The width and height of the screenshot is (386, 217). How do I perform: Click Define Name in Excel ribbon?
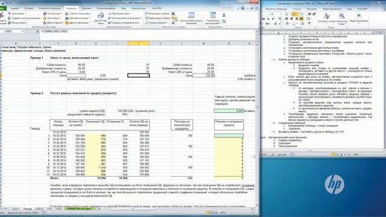(x=119, y=13)
